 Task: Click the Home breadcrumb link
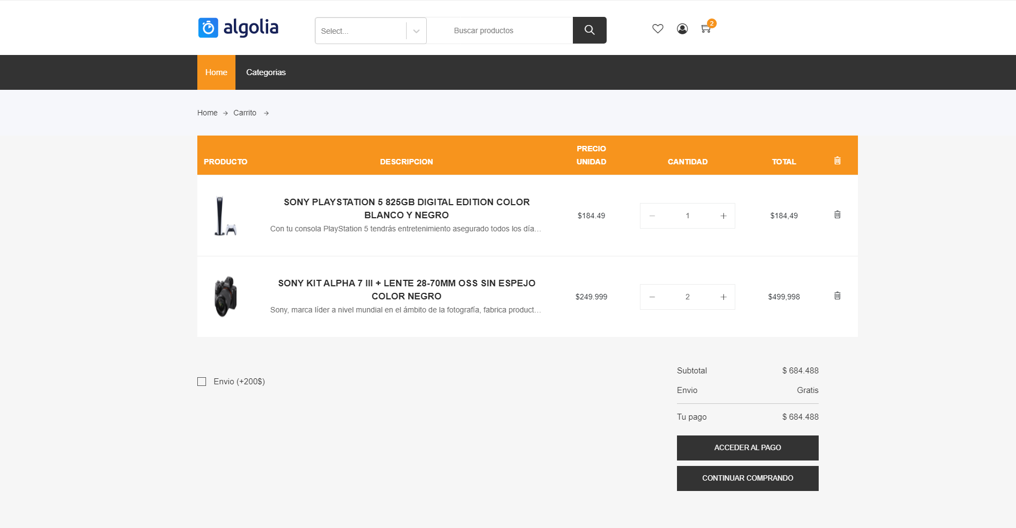pos(207,113)
